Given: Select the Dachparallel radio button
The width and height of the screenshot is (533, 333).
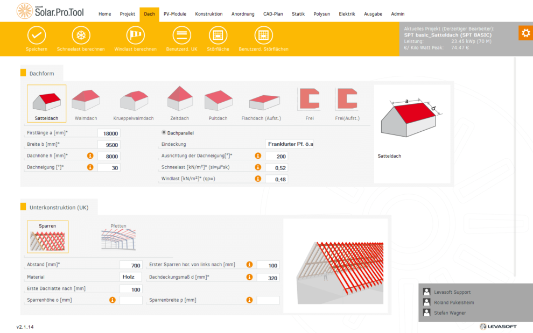Looking at the screenshot, I should (x=164, y=132).
